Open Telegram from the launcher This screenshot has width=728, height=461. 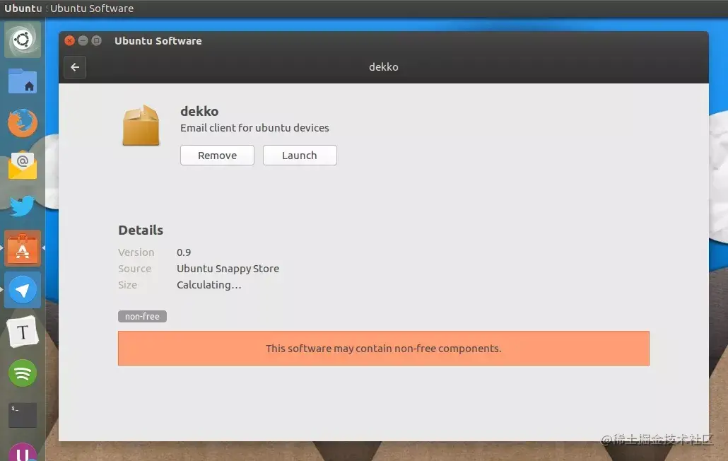point(23,290)
